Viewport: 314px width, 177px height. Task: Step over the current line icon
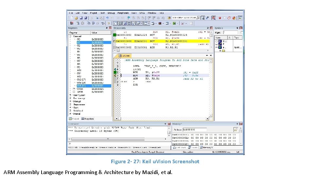tap(93, 23)
